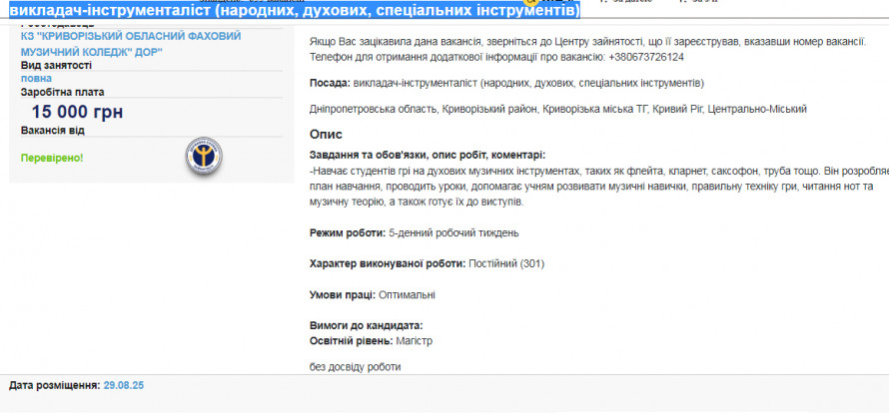Click the Дніпропетровська область location line
Screen dimensions: 889x418
tap(557, 109)
